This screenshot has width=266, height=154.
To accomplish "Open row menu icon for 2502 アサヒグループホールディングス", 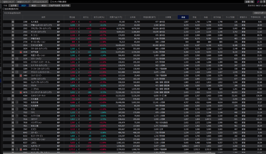I will pyautogui.click(x=13, y=29).
